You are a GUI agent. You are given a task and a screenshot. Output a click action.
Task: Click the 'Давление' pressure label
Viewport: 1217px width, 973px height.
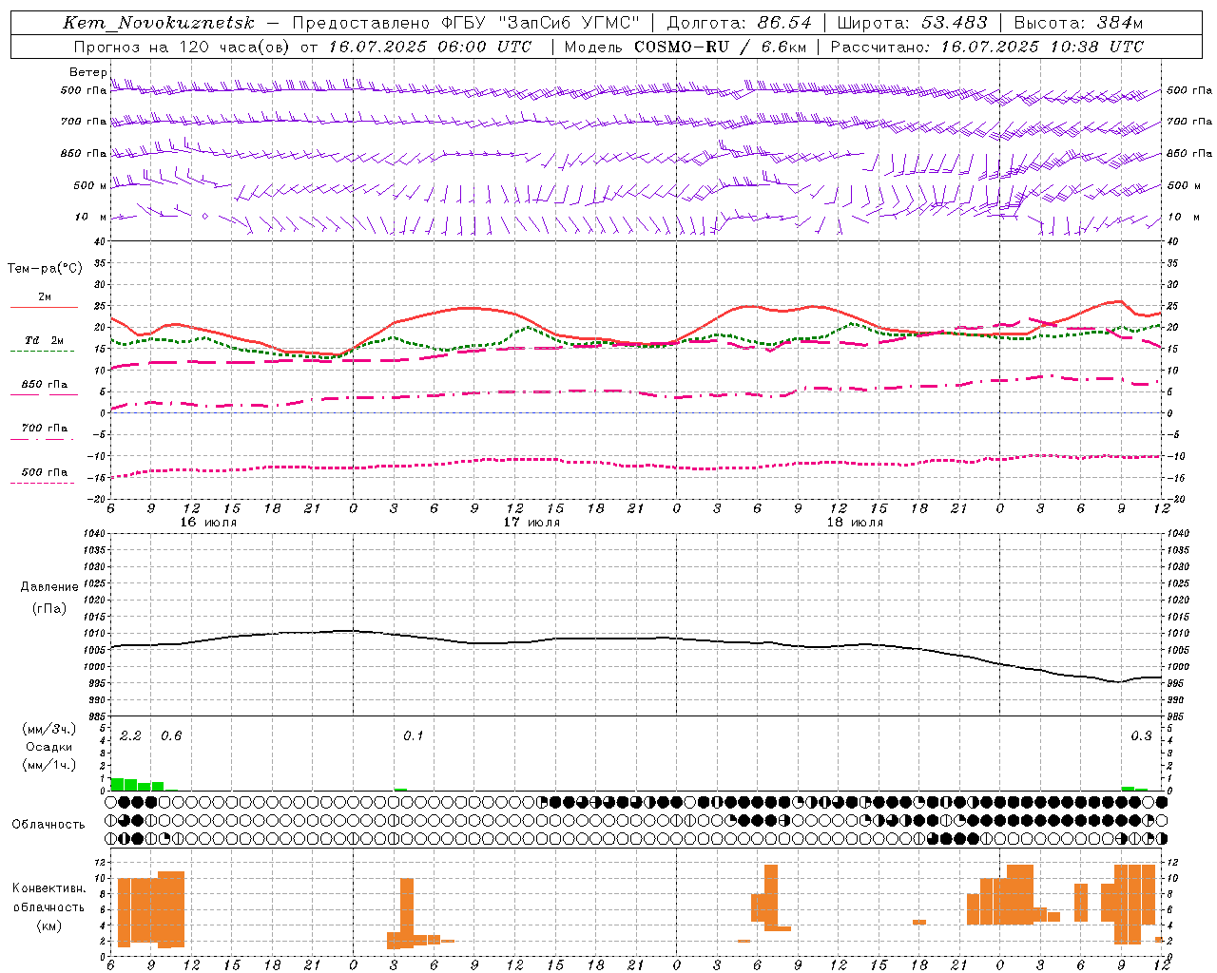[49, 587]
